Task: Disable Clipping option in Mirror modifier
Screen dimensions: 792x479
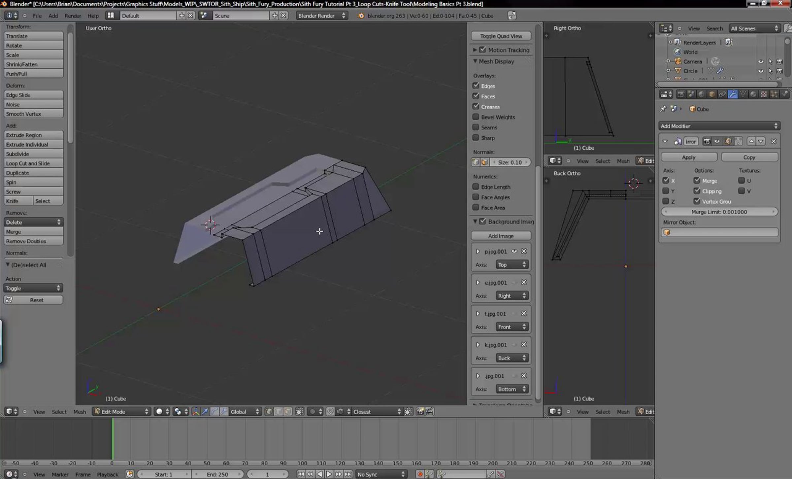Action: point(697,191)
